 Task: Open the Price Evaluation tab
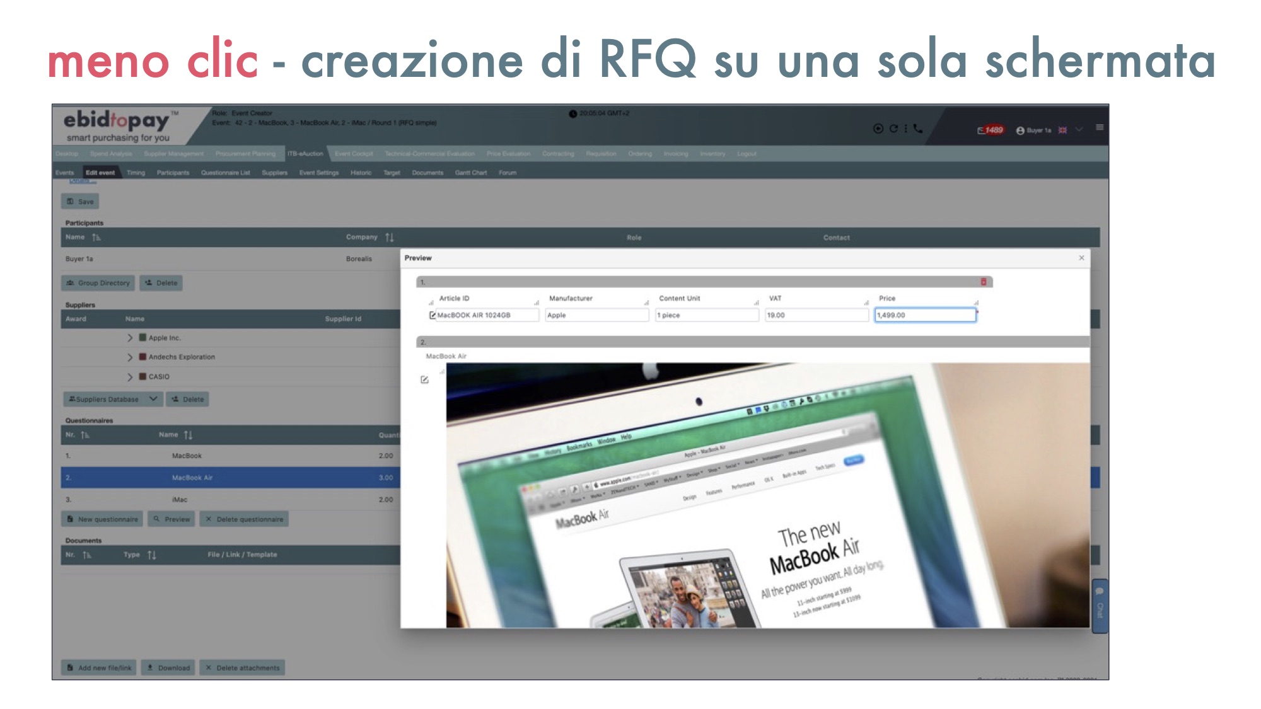(508, 154)
